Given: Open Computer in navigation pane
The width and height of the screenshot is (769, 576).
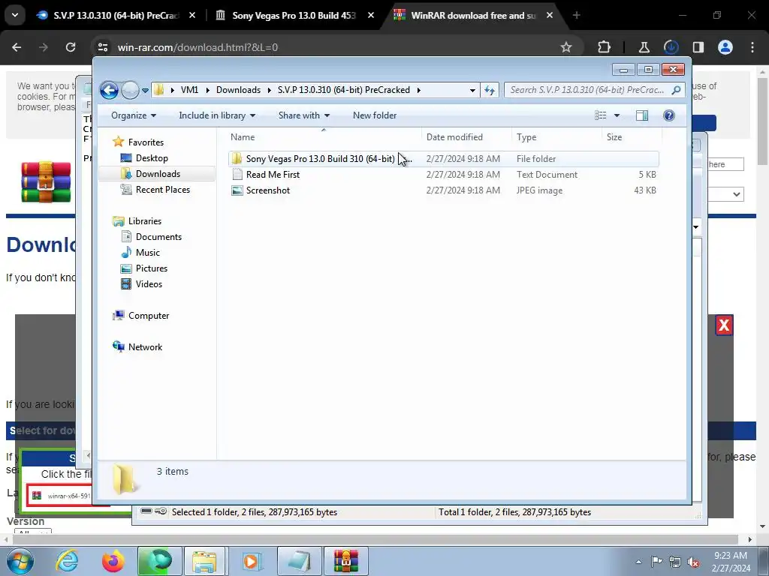Looking at the screenshot, I should pos(148,316).
